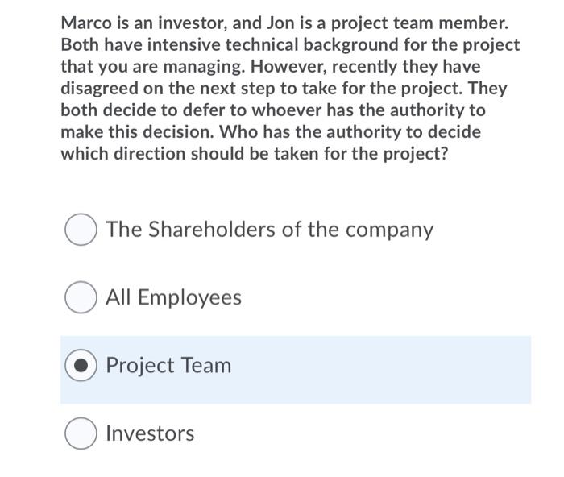Click the 'Project Team' answer label
Screen dimensions: 564x477
click(x=168, y=366)
